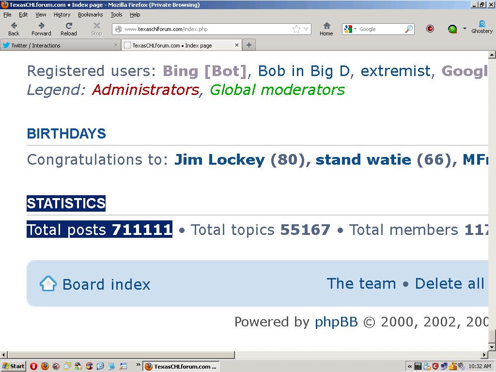The height and width of the screenshot is (372, 496).
Task: Open the Google search engine dropdown
Action: [350, 29]
